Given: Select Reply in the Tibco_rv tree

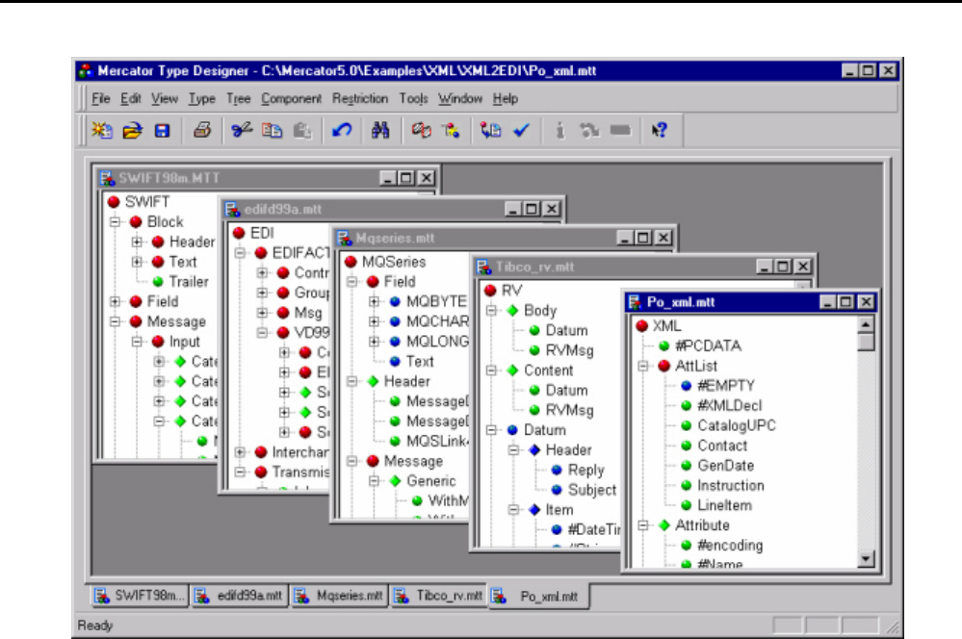Looking at the screenshot, I should (x=585, y=471).
